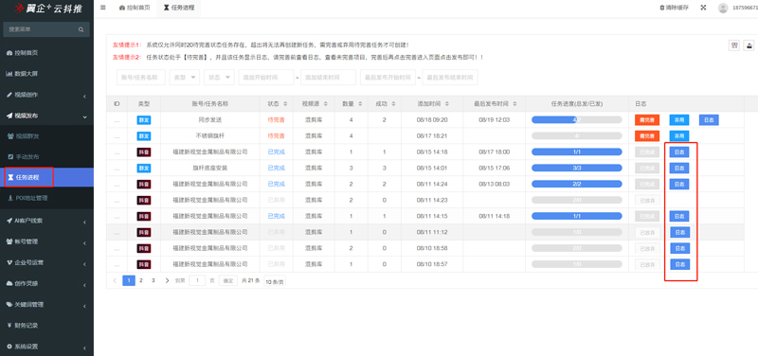Click 需完善 button for 同步发送 task
The height and width of the screenshot is (356, 758).
click(x=647, y=120)
